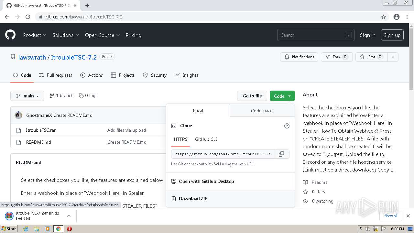Click the red stop-sign taskbar icon

click(69, 229)
